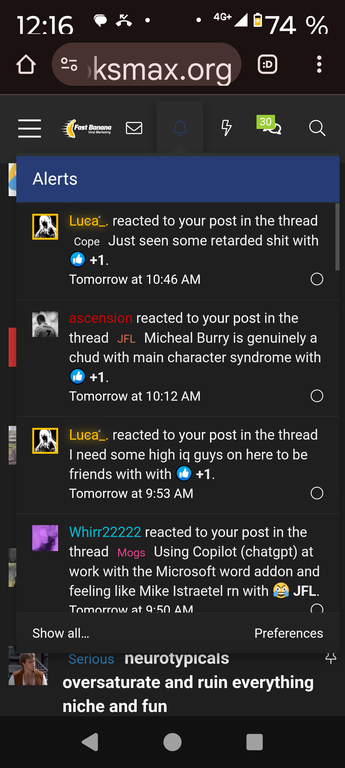Viewport: 345px width, 768px height.
Task: Select Show all… in the alerts panel
Action: click(x=61, y=633)
